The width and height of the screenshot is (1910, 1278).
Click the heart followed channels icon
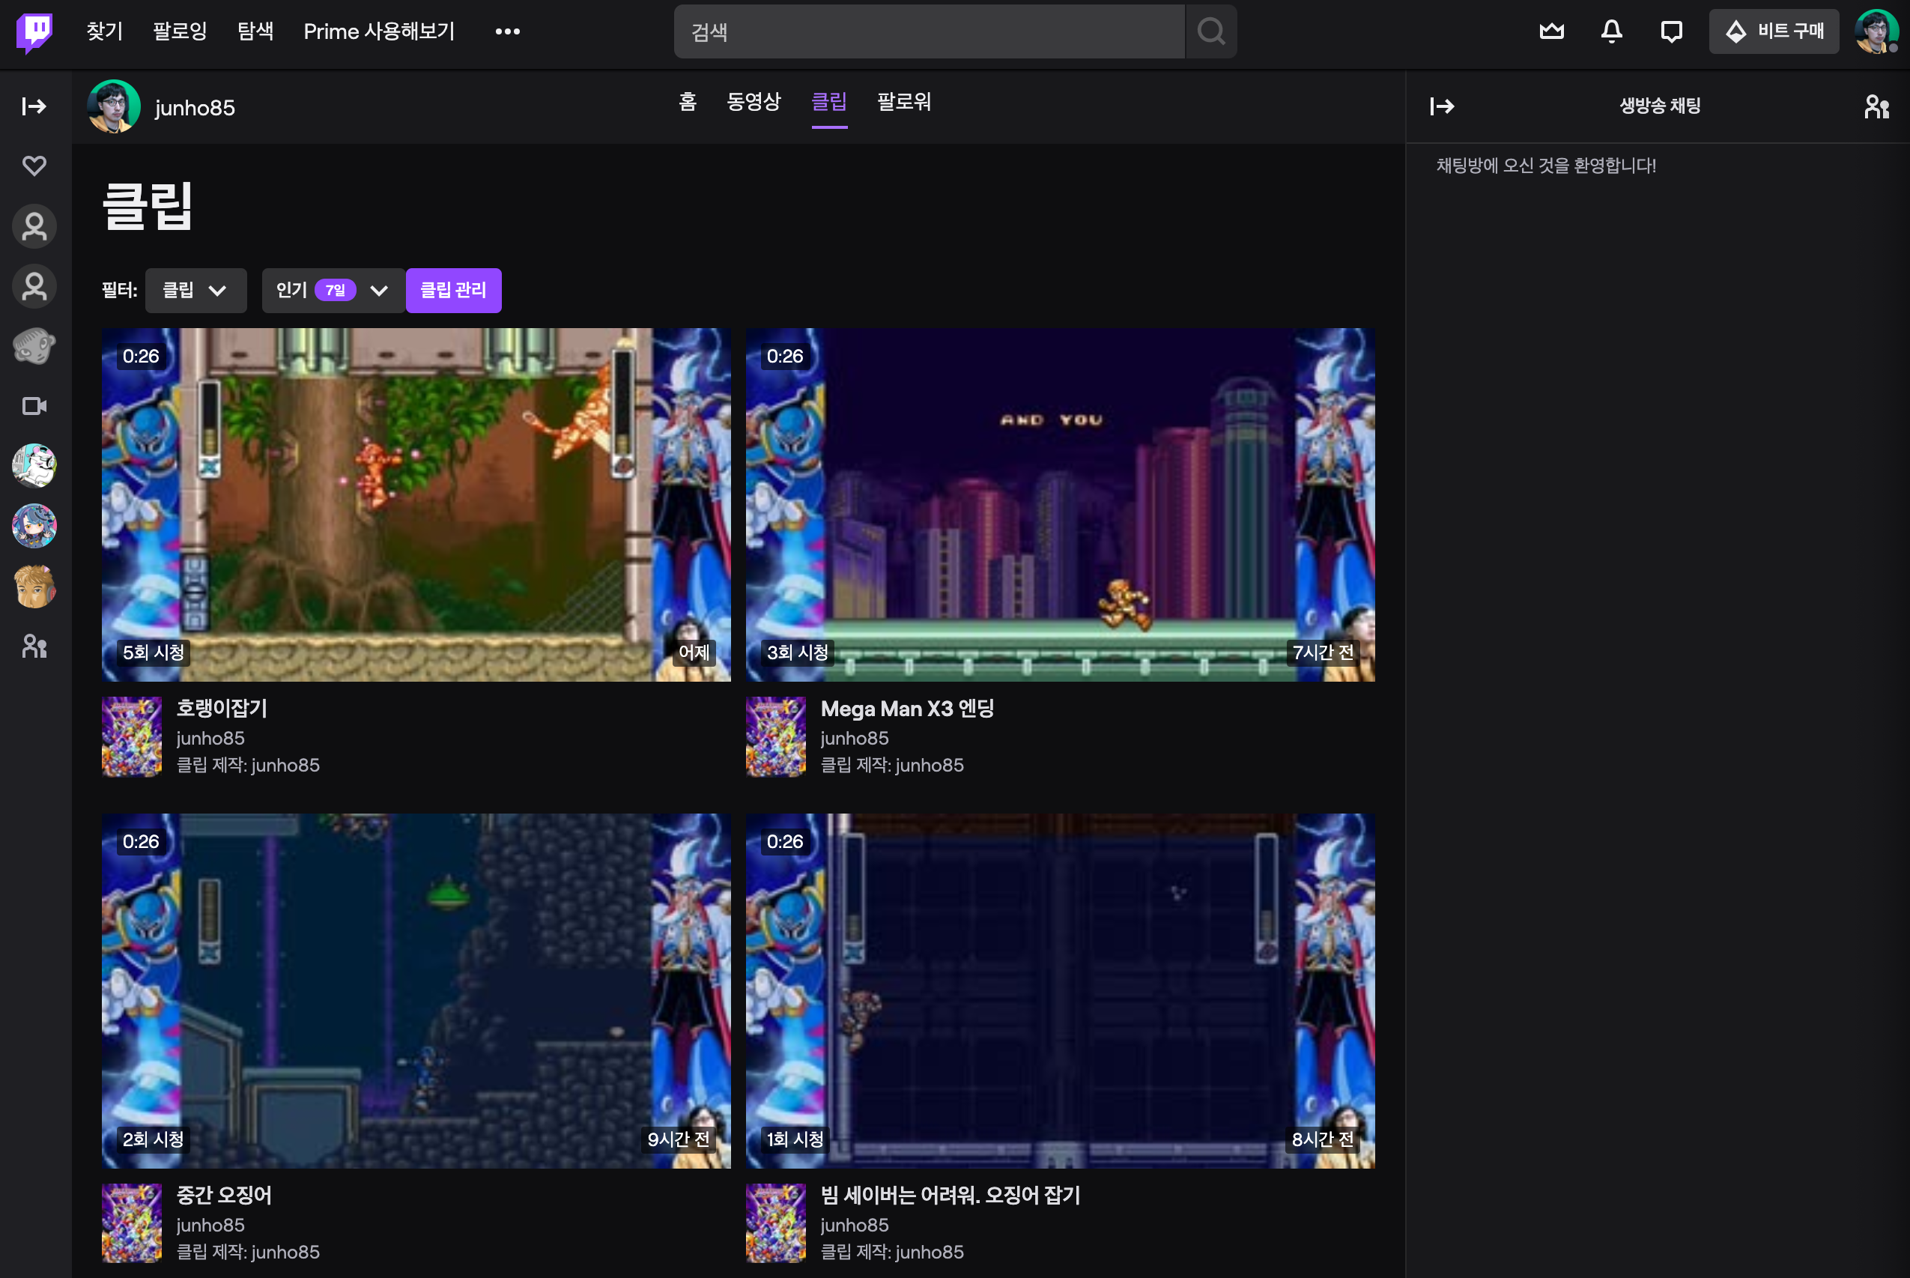[34, 166]
